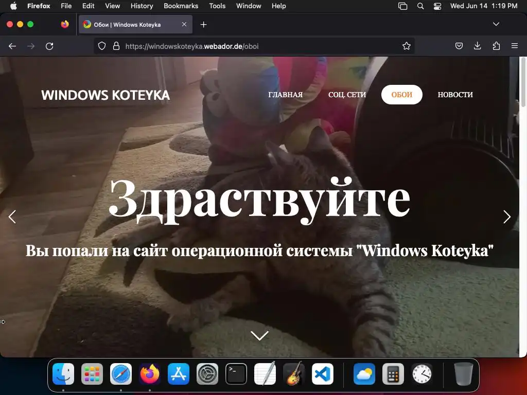Image resolution: width=527 pixels, height=395 pixels.
Task: Select the ОБОИ navigation button
Action: pyautogui.click(x=401, y=95)
